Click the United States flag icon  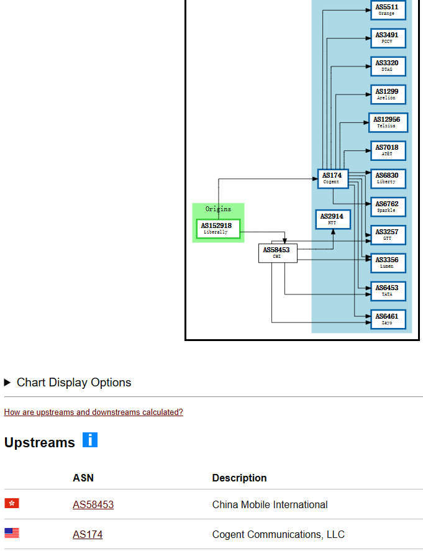click(12, 533)
